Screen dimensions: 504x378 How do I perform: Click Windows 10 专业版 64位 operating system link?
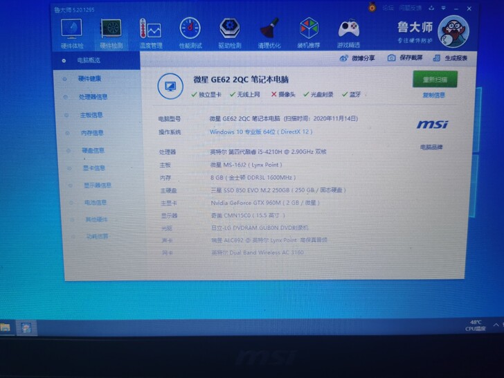261,132
